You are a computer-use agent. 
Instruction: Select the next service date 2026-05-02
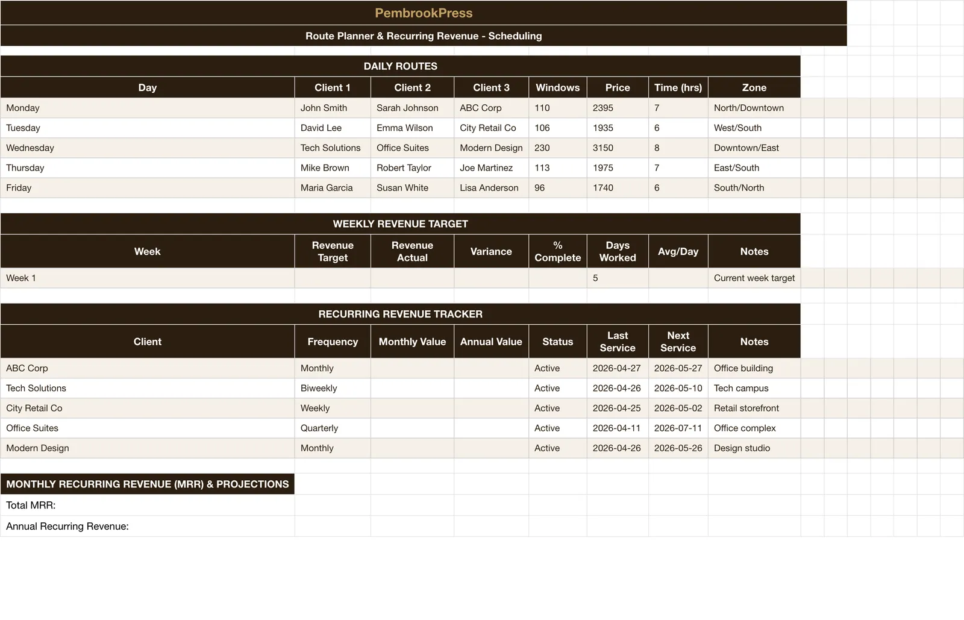(x=678, y=408)
